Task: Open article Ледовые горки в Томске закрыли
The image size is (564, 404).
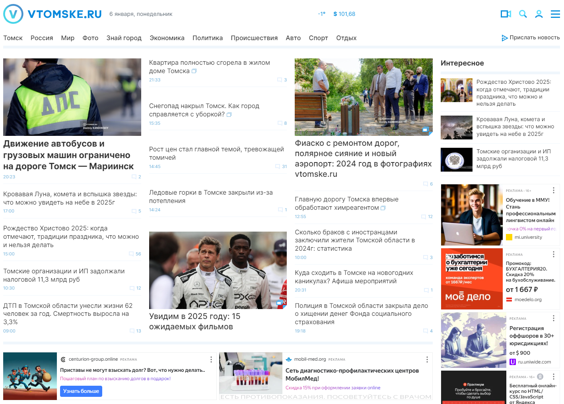Action: click(x=211, y=197)
